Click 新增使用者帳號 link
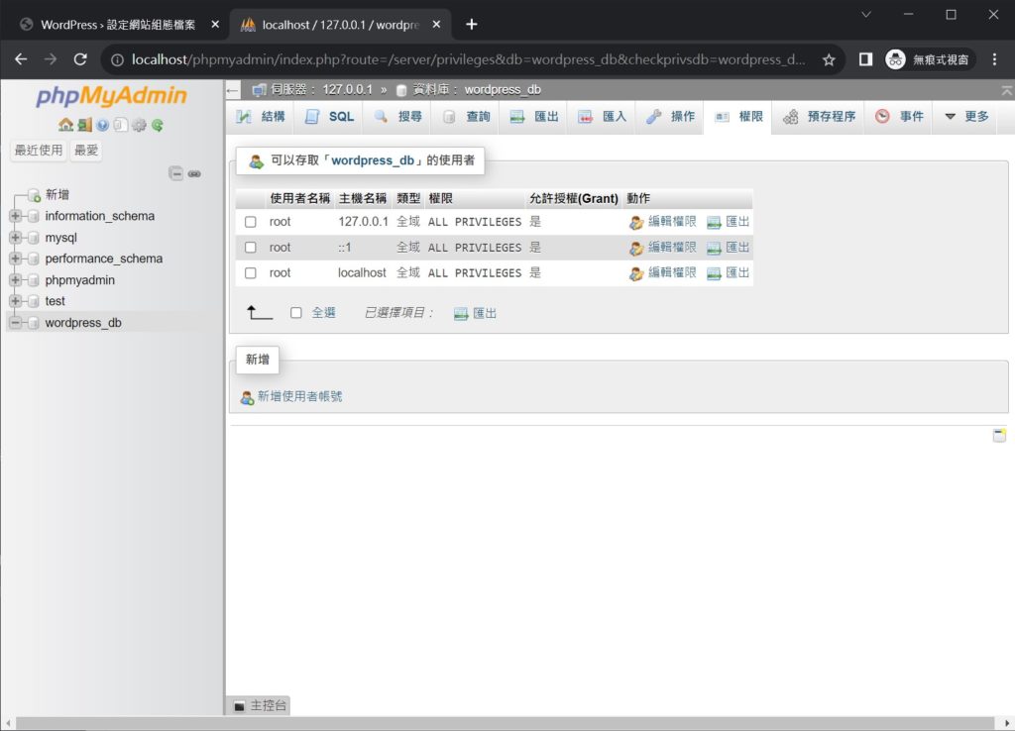The image size is (1015, 731). point(291,396)
